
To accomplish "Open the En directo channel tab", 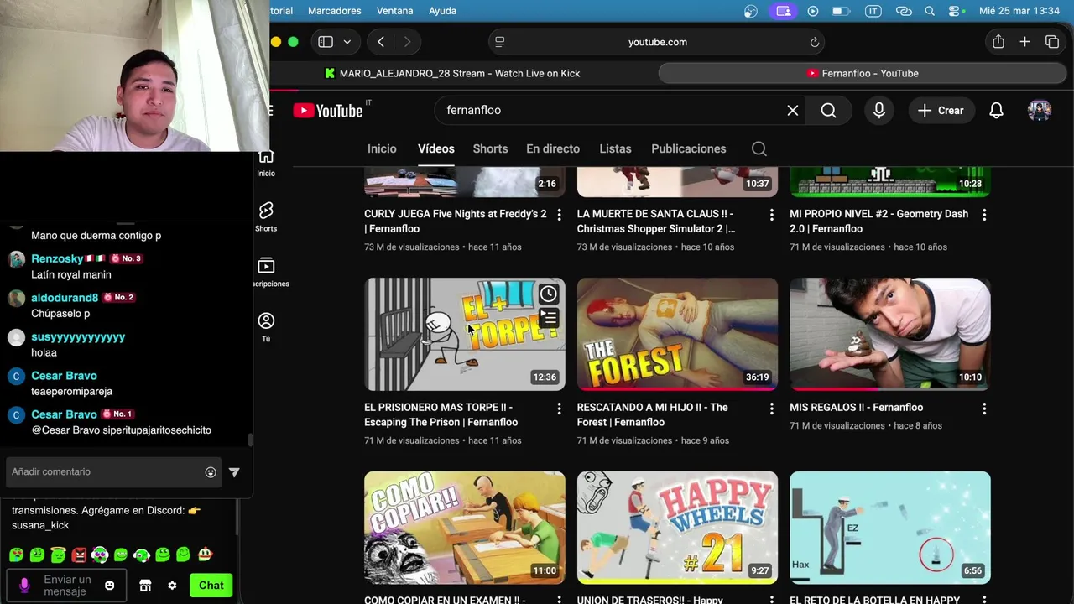I will [553, 148].
